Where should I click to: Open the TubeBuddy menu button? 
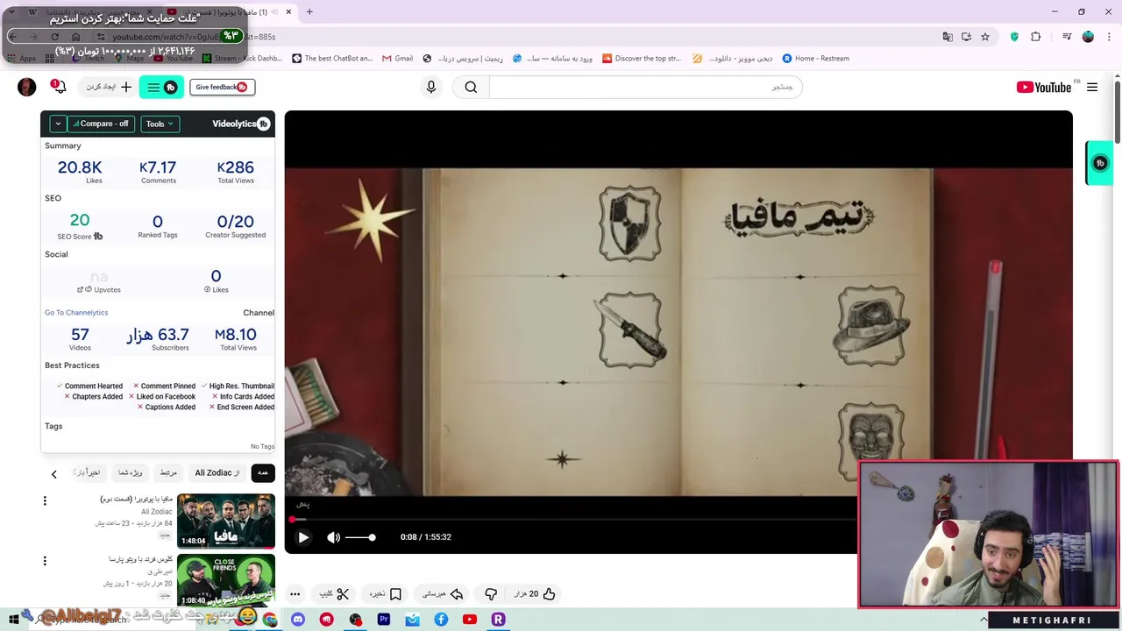pos(161,87)
